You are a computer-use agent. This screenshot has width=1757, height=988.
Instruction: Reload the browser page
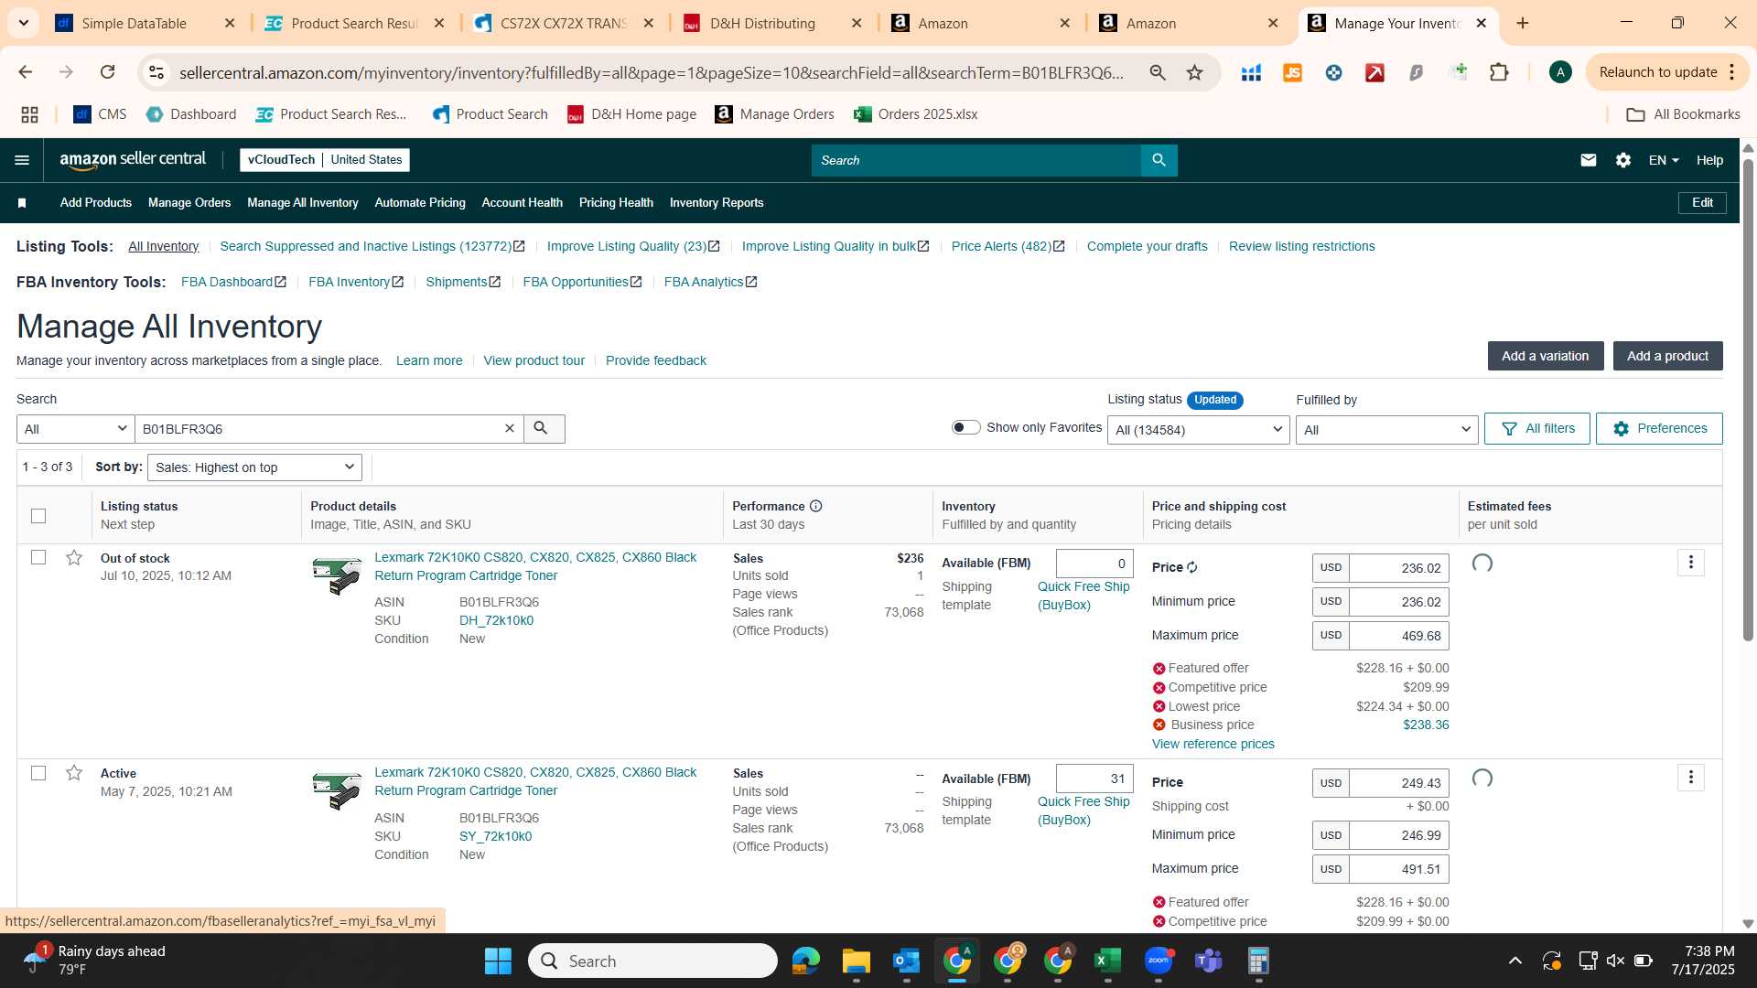pos(107,72)
